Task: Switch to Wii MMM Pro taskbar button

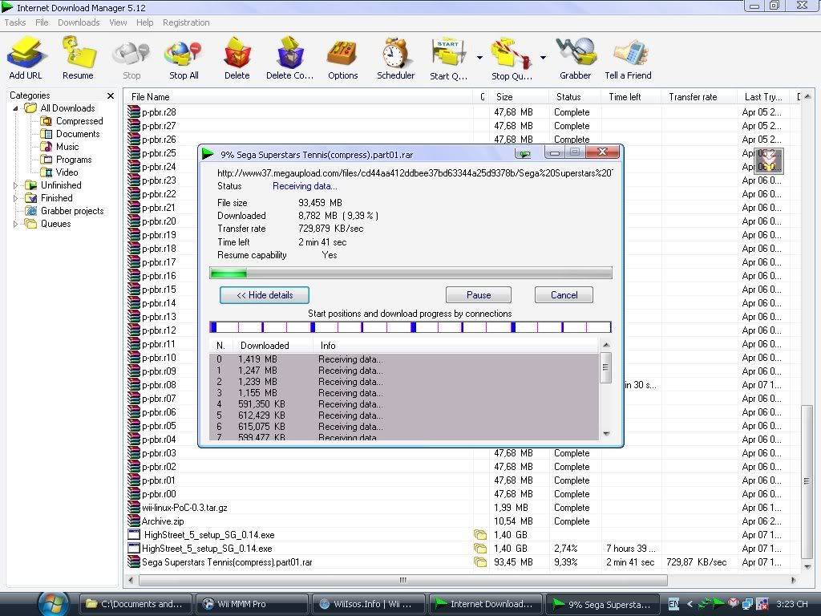Action: pos(252,604)
